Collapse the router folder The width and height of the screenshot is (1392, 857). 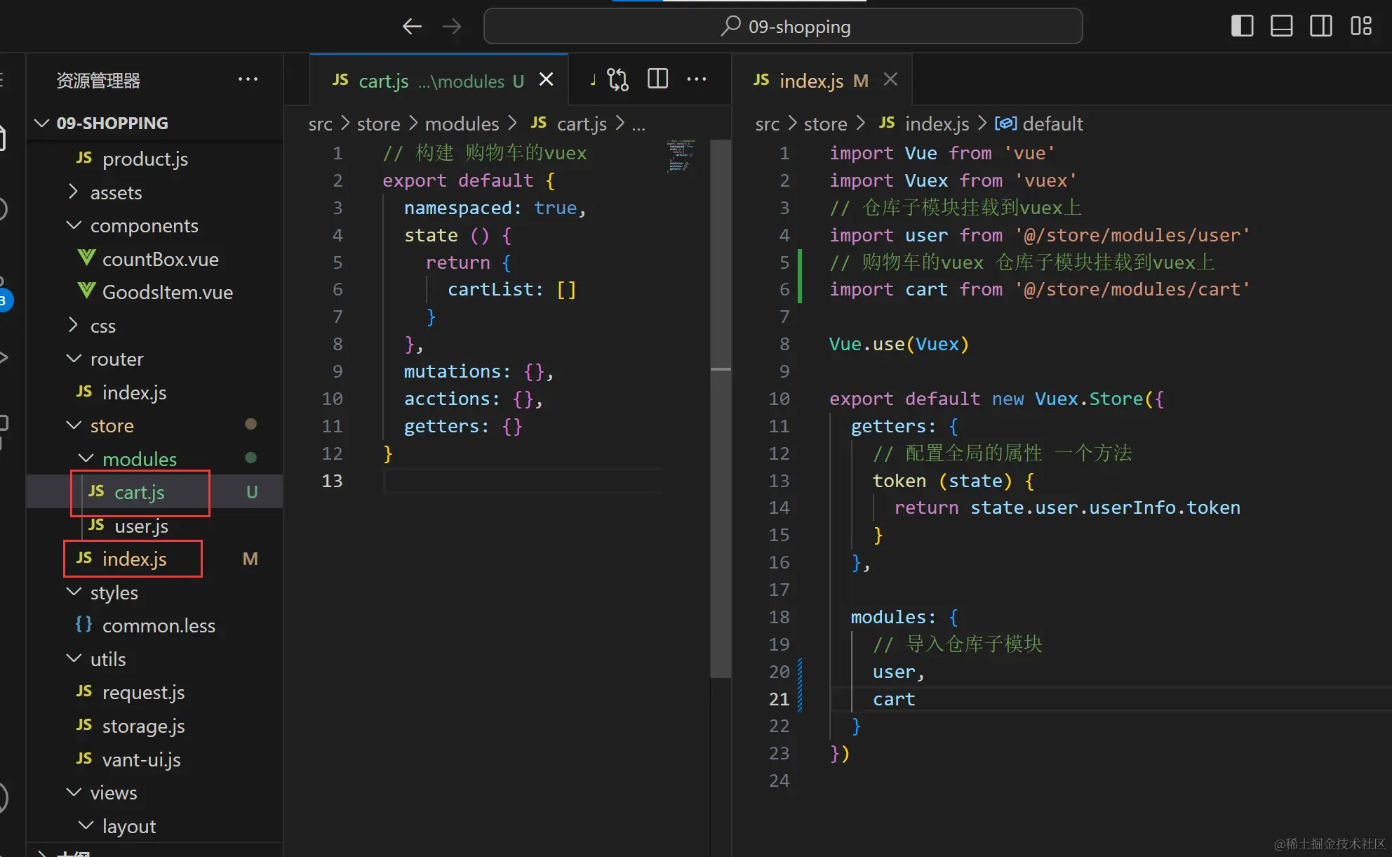154,359
